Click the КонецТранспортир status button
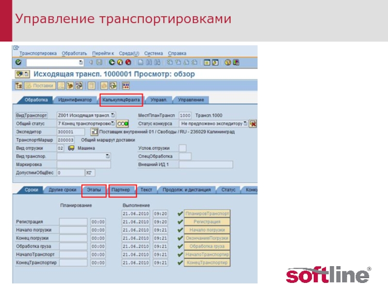 (207, 262)
